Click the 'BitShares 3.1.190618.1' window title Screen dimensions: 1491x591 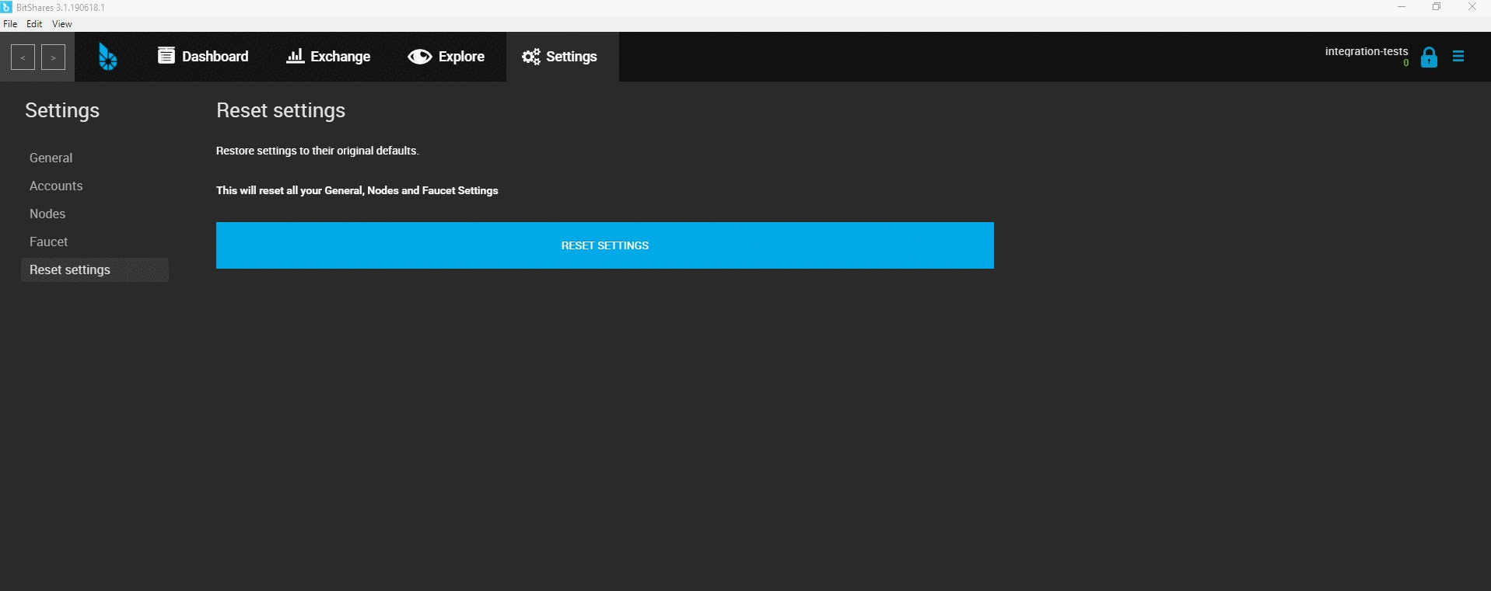[61, 7]
